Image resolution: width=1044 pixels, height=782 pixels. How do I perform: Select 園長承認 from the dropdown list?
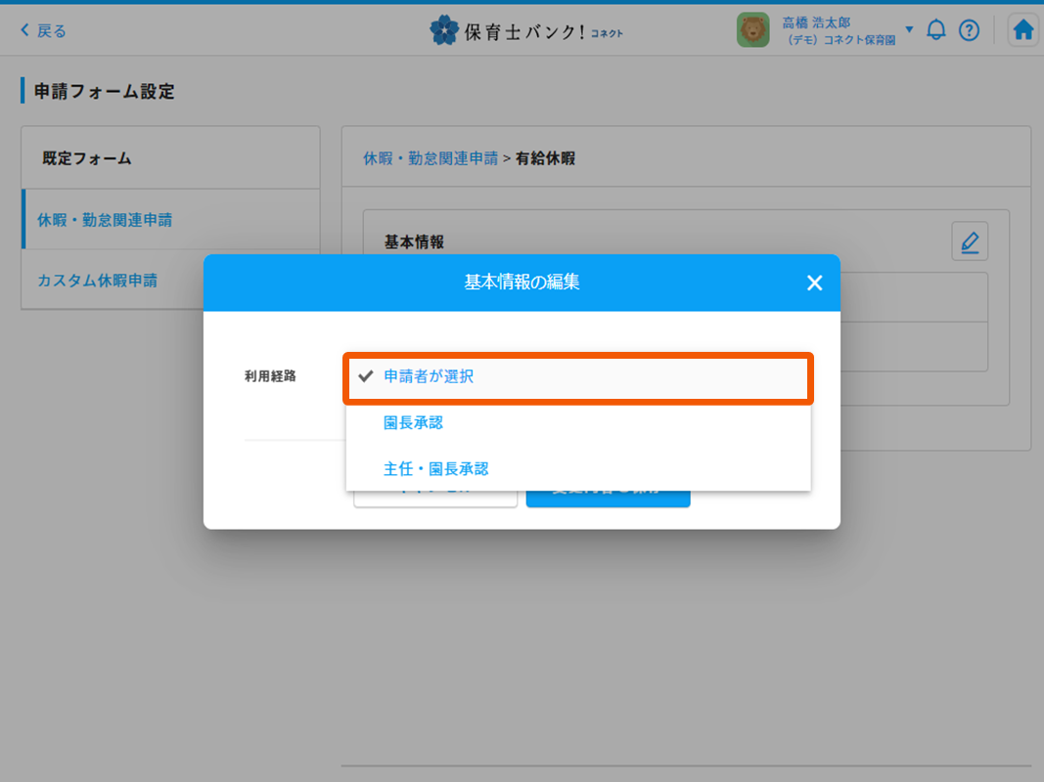tap(413, 423)
